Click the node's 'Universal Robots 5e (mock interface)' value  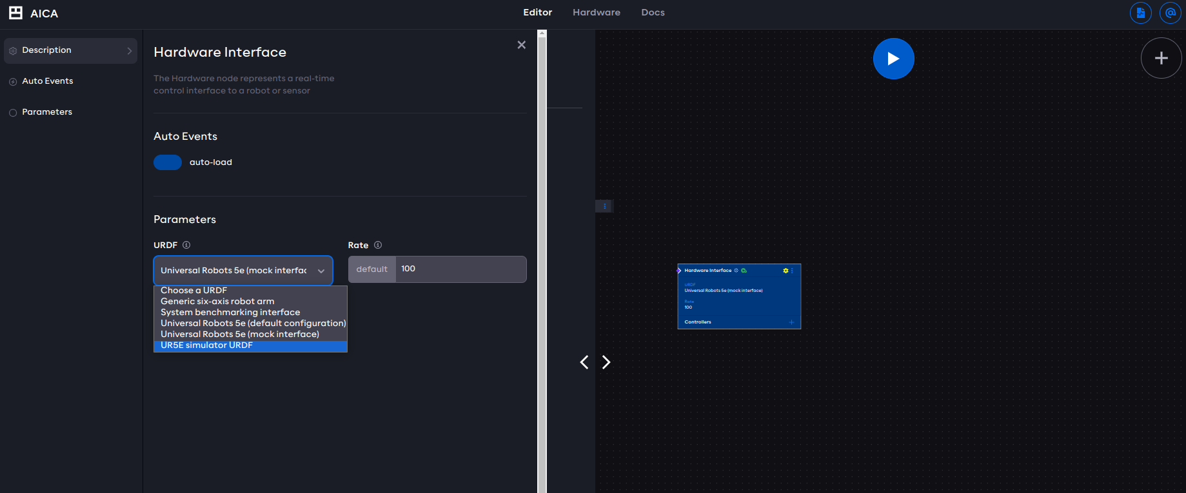(724, 291)
